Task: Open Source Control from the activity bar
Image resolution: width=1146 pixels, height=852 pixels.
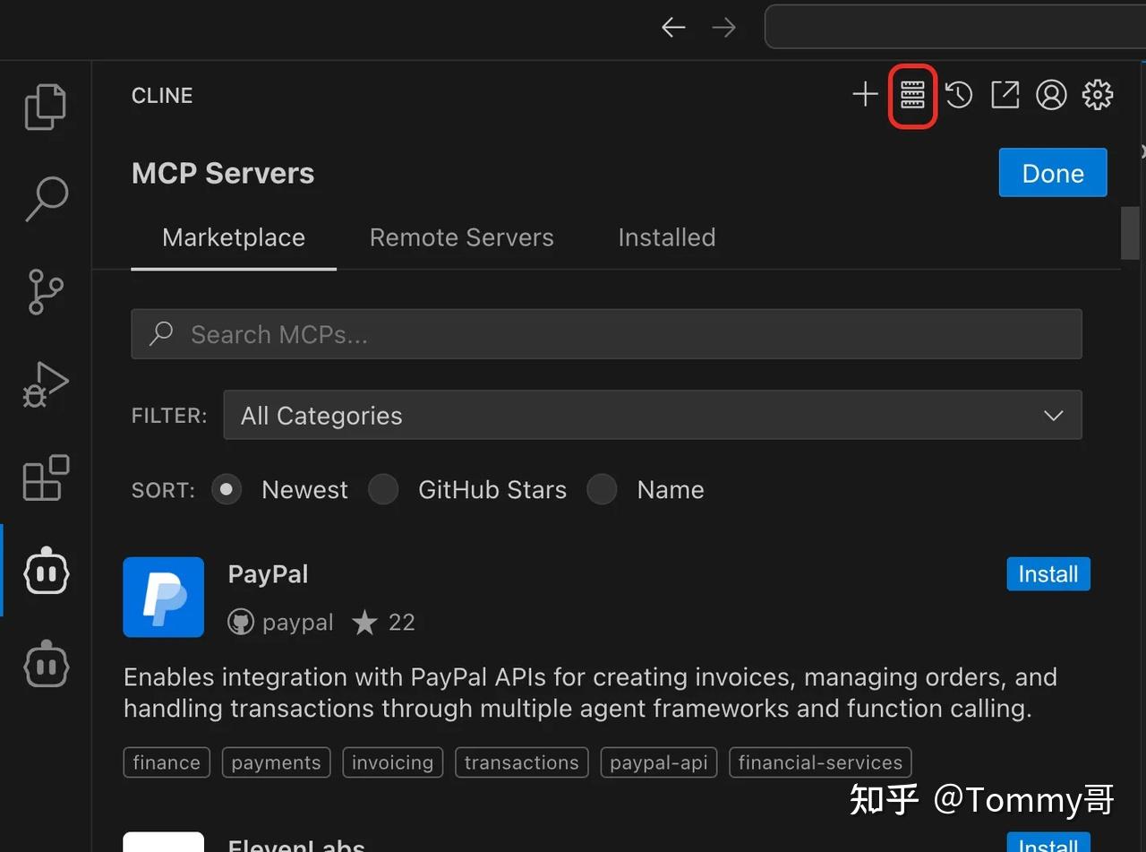Action: (x=46, y=292)
